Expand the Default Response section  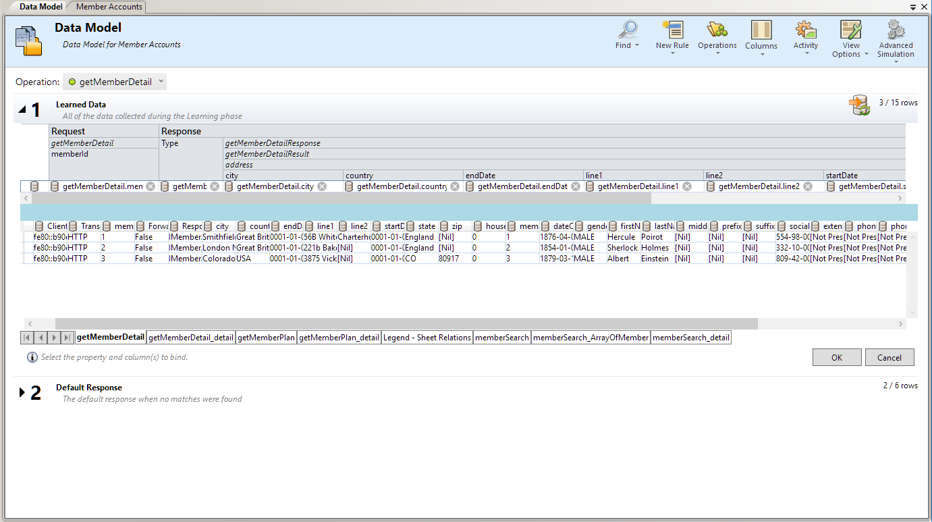[22, 392]
